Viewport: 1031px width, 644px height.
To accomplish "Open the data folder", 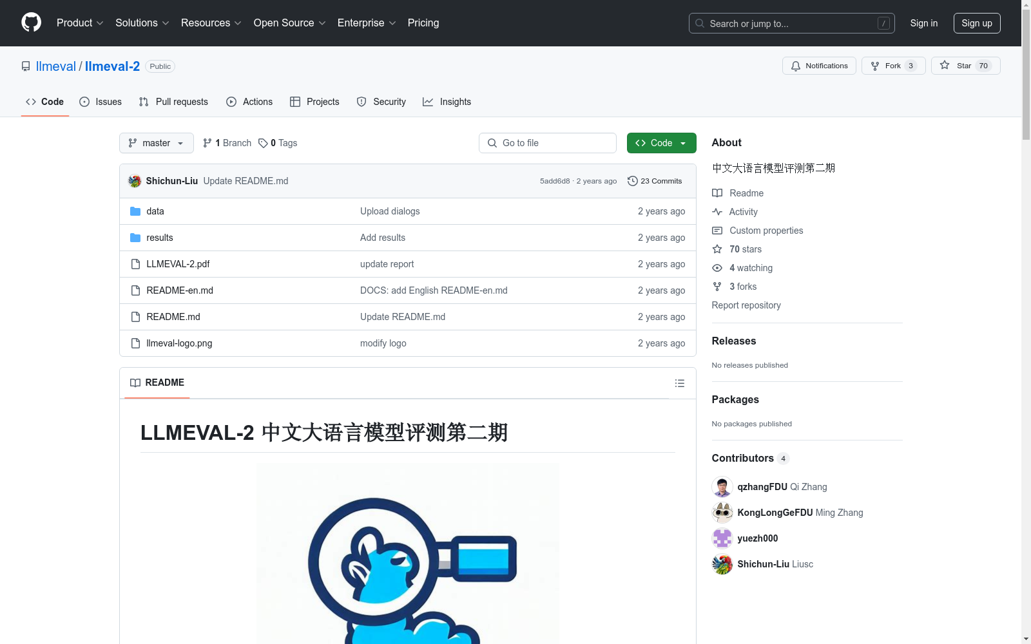I will [x=155, y=211].
